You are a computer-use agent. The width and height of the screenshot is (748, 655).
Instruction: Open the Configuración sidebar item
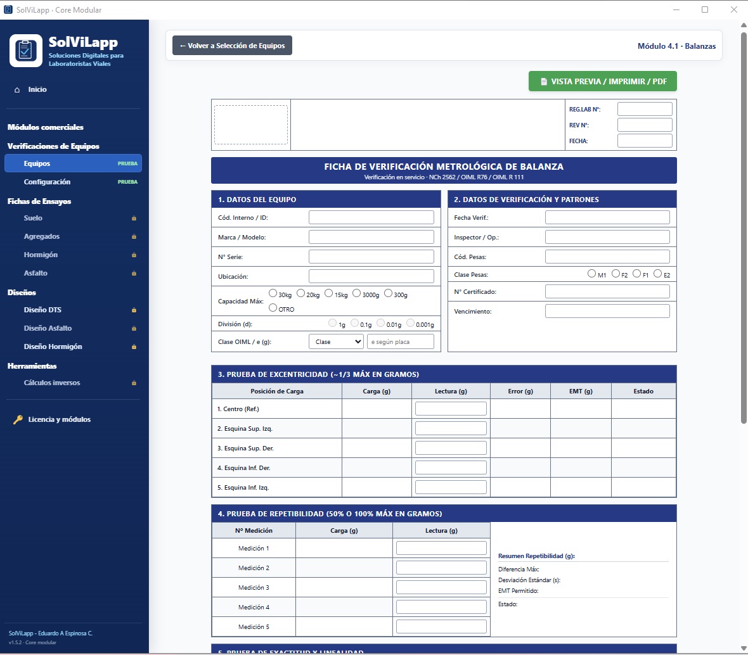pos(74,182)
